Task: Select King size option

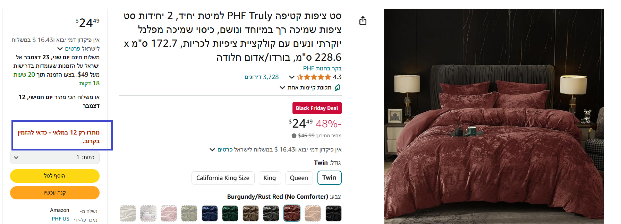Action: pyautogui.click(x=270, y=178)
